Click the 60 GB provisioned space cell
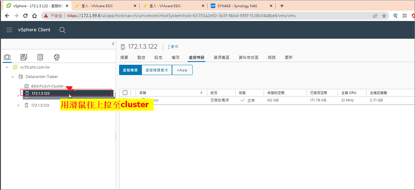The height and width of the screenshot is (190, 415). [x=273, y=100]
